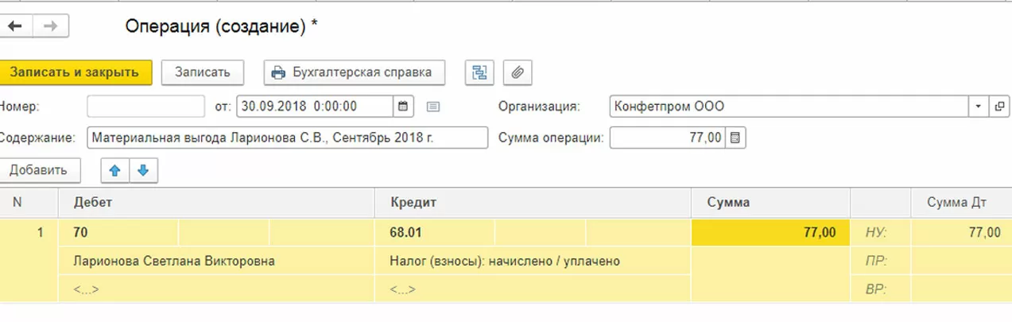
Task: Edit the Содержание text field
Action: click(x=287, y=138)
